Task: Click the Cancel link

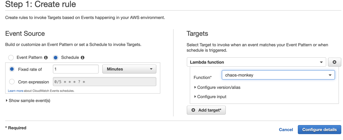Action: (x=286, y=130)
